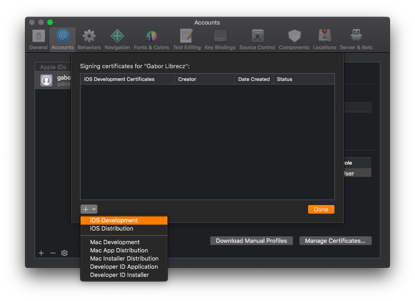Open the Key Bindings preferences
415x301 pixels.
[220, 40]
